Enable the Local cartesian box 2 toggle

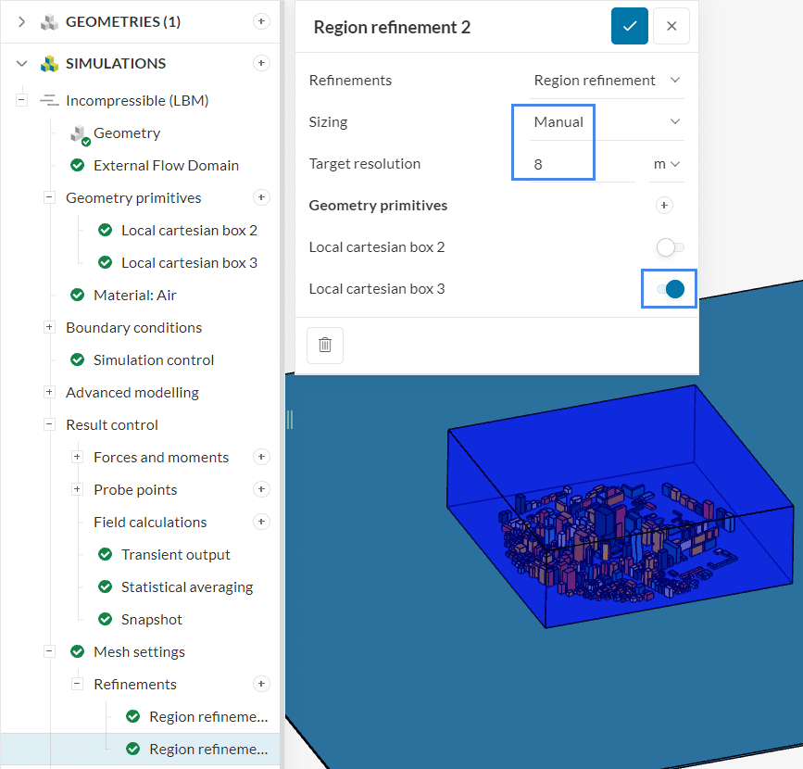[669, 246]
